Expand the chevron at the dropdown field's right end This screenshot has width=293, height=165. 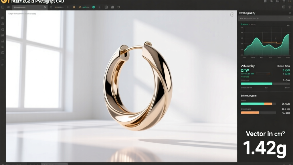pyautogui.click(x=289, y=18)
